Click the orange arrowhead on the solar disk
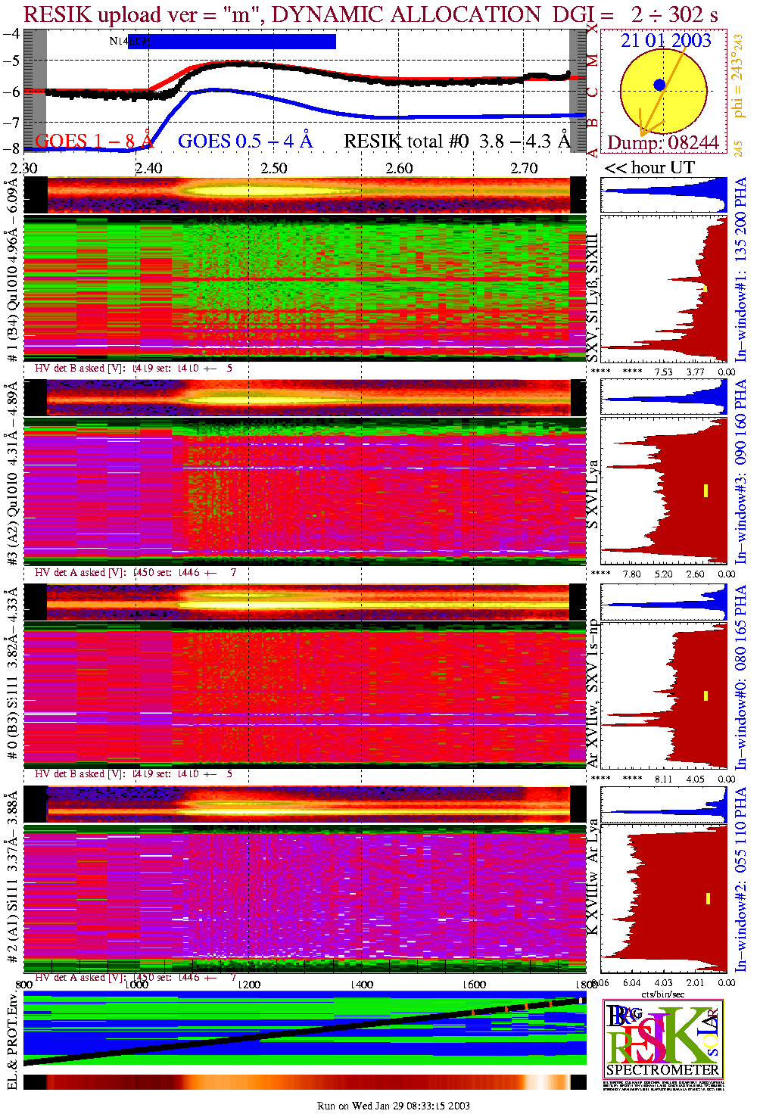Image resolution: width=760 pixels, height=1117 pixels. [643, 130]
